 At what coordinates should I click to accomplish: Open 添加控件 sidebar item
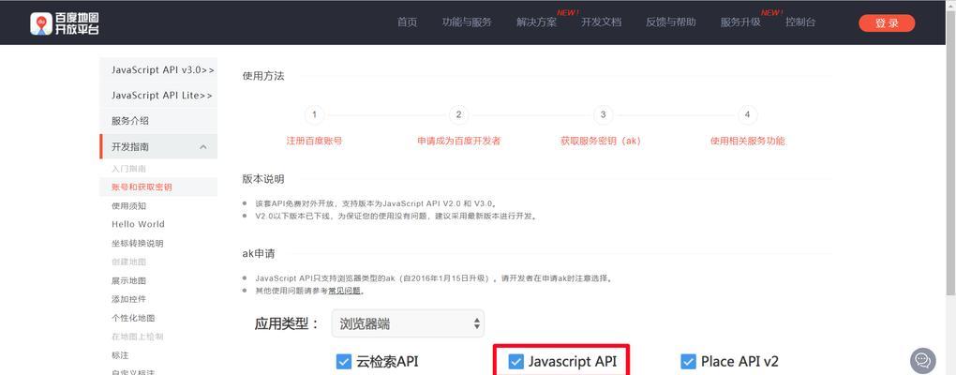pyautogui.click(x=128, y=299)
